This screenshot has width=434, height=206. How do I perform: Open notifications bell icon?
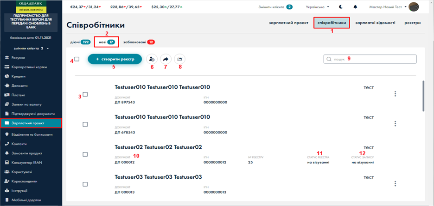click(356, 7)
